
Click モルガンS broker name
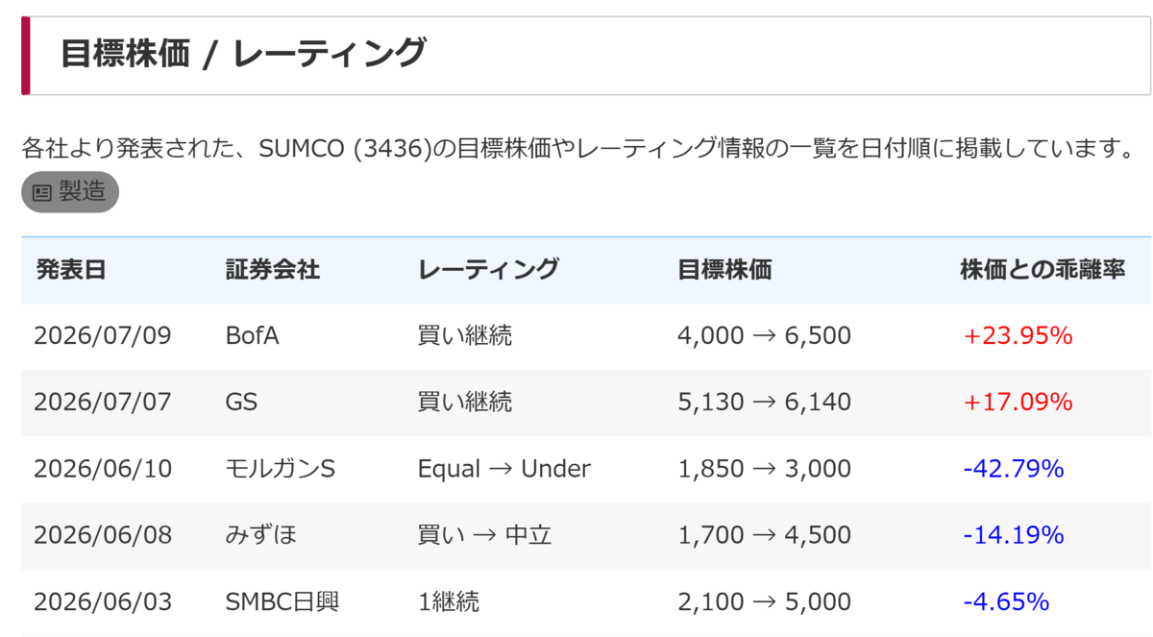(x=280, y=469)
